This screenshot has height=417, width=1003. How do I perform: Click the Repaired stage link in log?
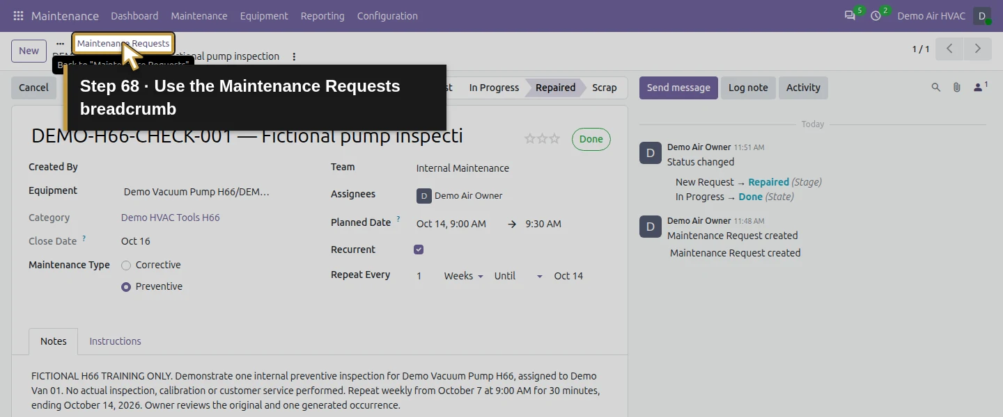click(x=768, y=182)
